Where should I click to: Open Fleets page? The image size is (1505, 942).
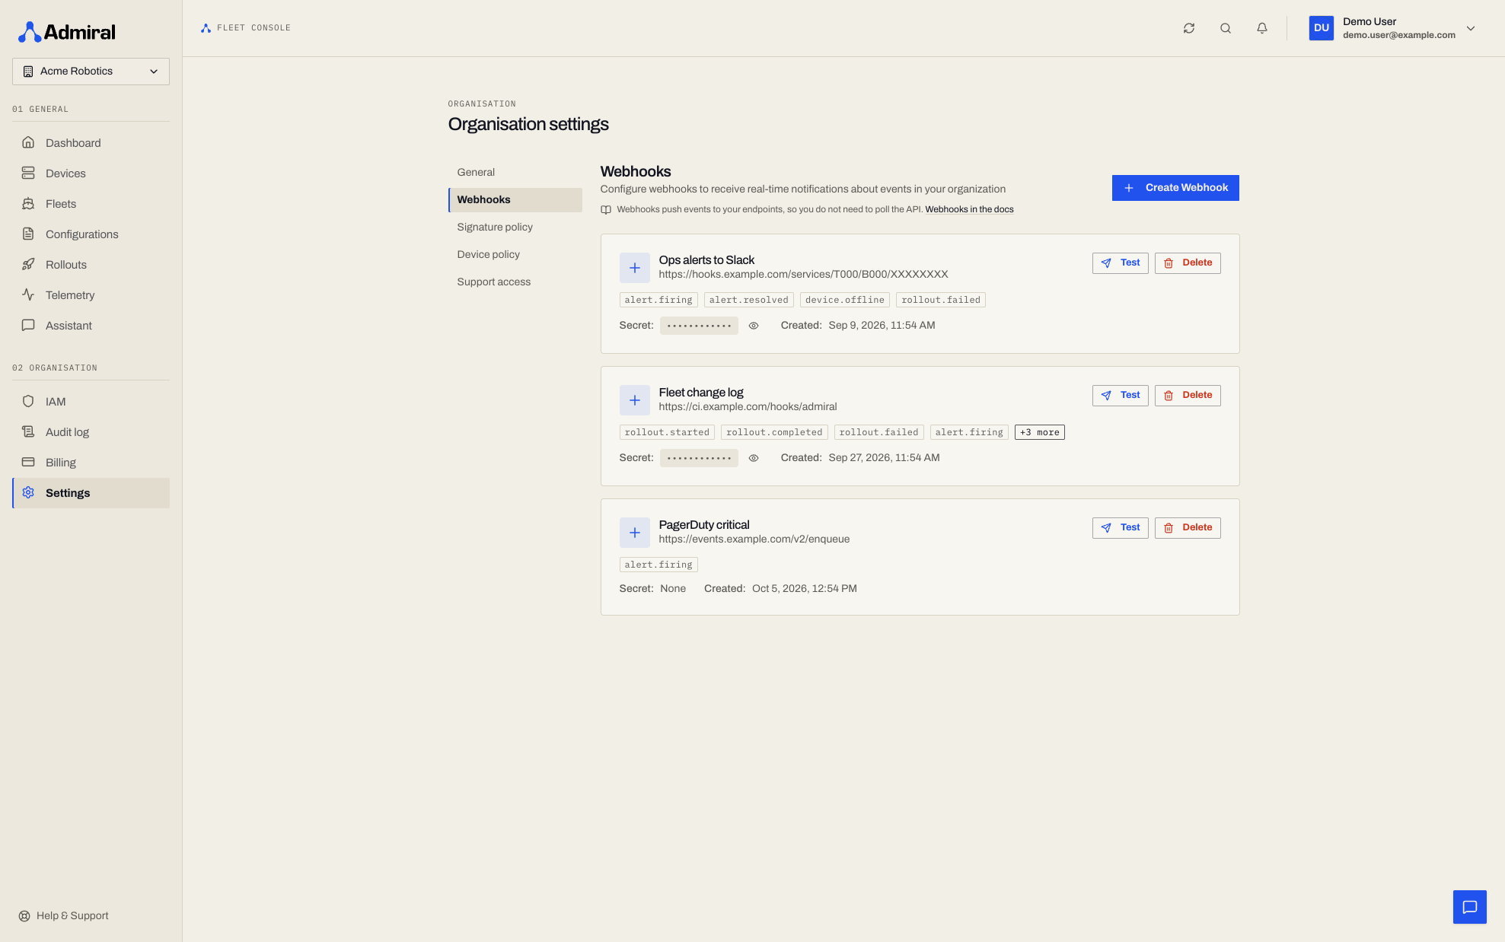tap(91, 204)
